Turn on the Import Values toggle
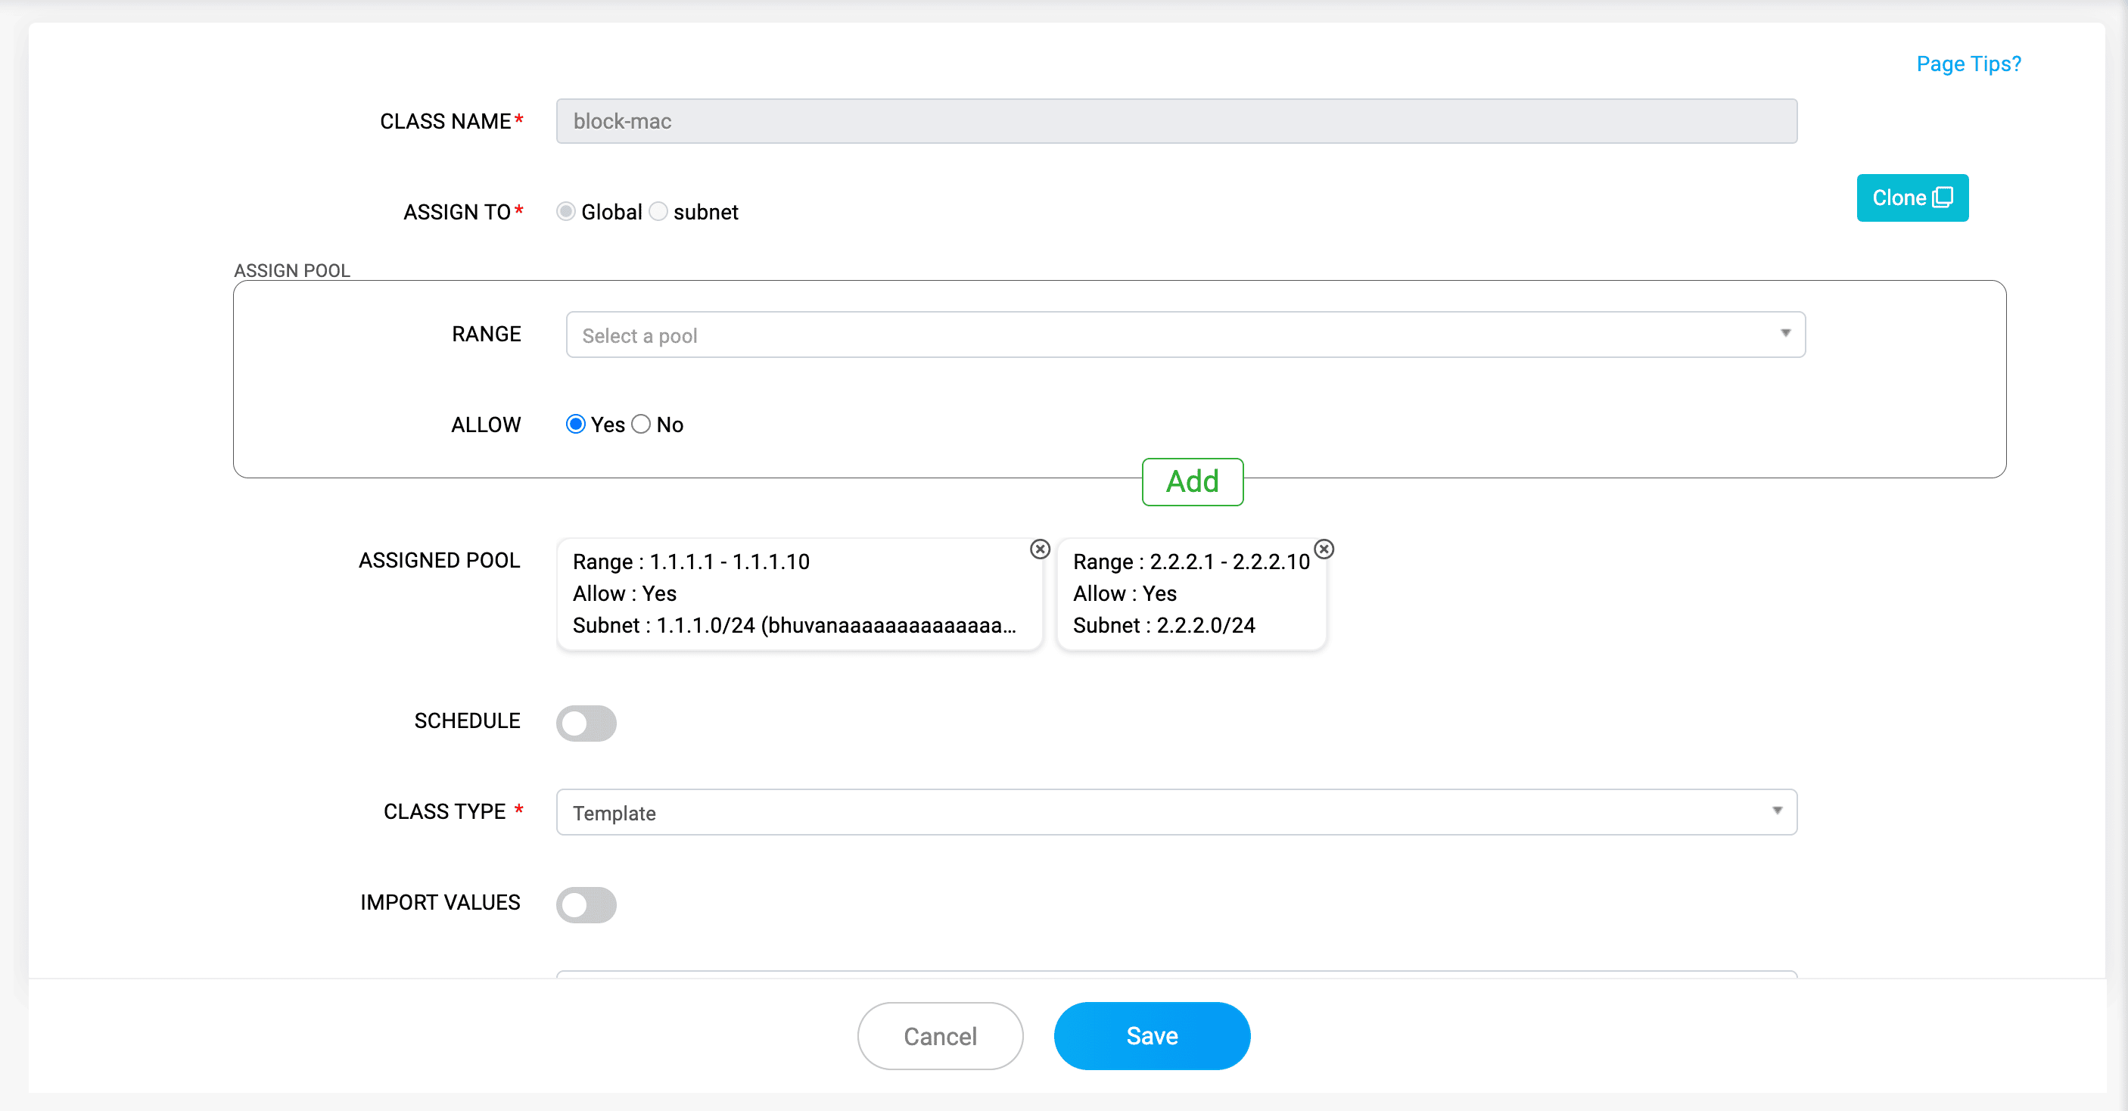The height and width of the screenshot is (1111, 2128). (586, 904)
